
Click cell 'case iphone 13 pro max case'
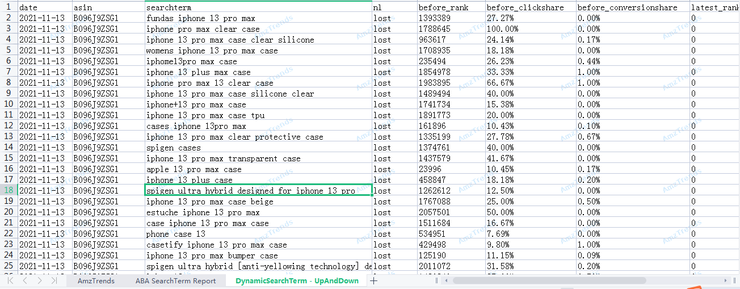click(x=258, y=223)
